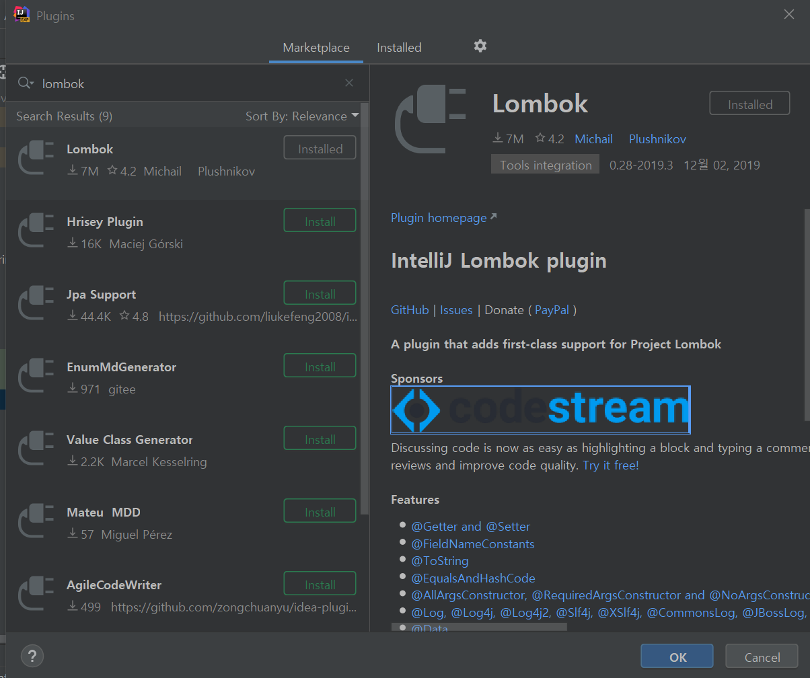Open the plugins settings gear menu

(480, 46)
